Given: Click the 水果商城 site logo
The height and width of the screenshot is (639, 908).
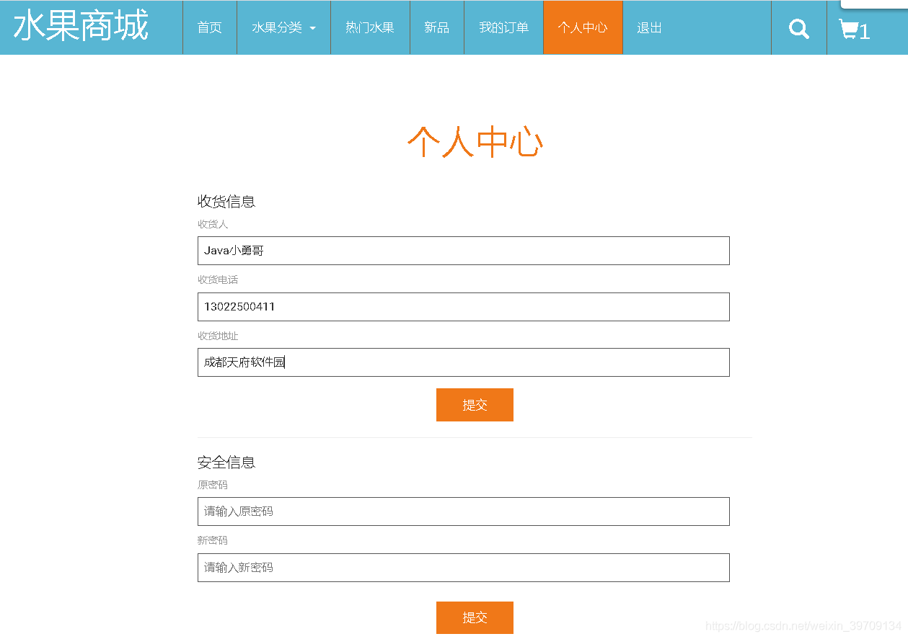Looking at the screenshot, I should (x=81, y=27).
